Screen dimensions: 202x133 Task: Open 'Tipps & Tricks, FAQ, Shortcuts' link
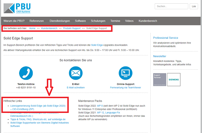click(38, 119)
